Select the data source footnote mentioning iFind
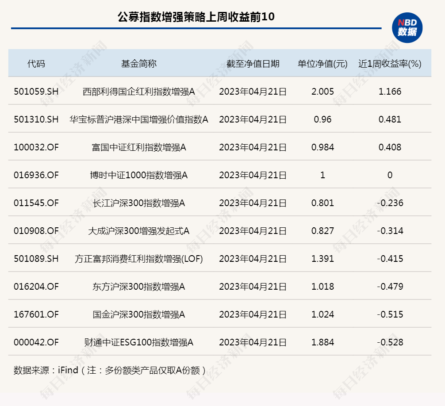This screenshot has height=406, width=445. click(x=110, y=370)
